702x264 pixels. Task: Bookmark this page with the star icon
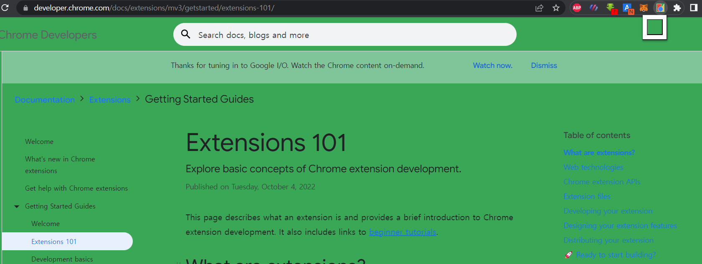(x=556, y=8)
